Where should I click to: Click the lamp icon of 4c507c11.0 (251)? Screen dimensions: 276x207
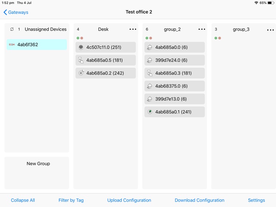tap(81, 47)
